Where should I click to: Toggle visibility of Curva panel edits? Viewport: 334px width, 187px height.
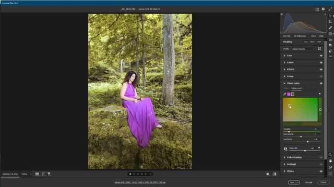(x=321, y=76)
